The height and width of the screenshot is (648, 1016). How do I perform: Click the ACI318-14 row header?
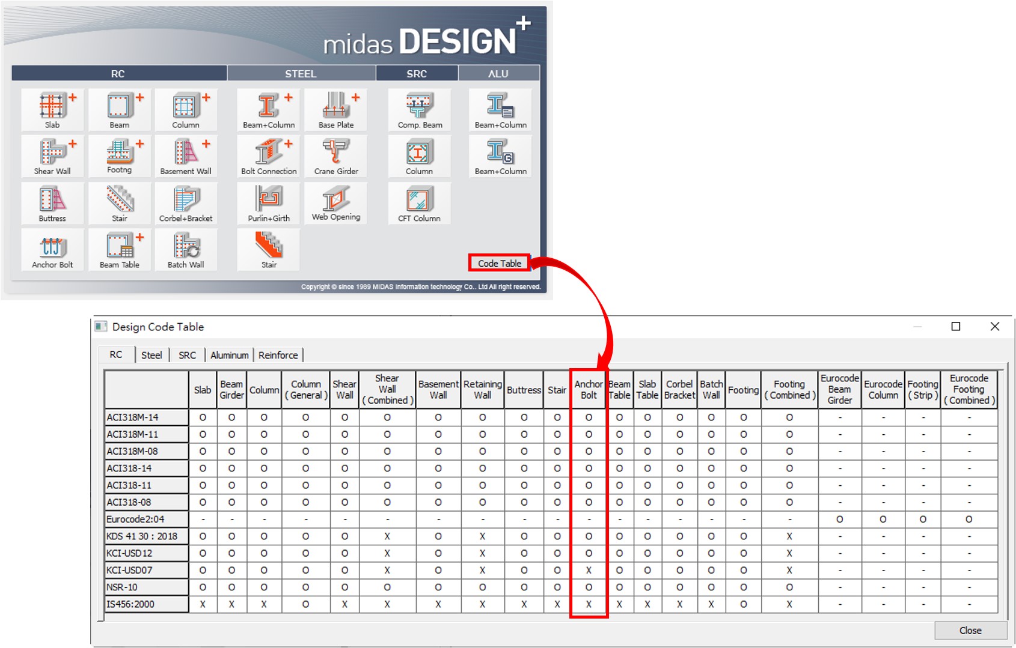pyautogui.click(x=147, y=468)
